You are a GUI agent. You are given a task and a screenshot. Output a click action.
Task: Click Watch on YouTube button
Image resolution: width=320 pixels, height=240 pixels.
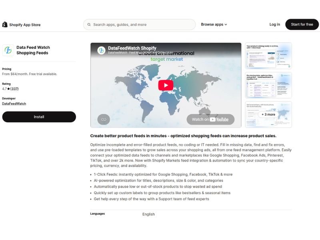(x=210, y=119)
